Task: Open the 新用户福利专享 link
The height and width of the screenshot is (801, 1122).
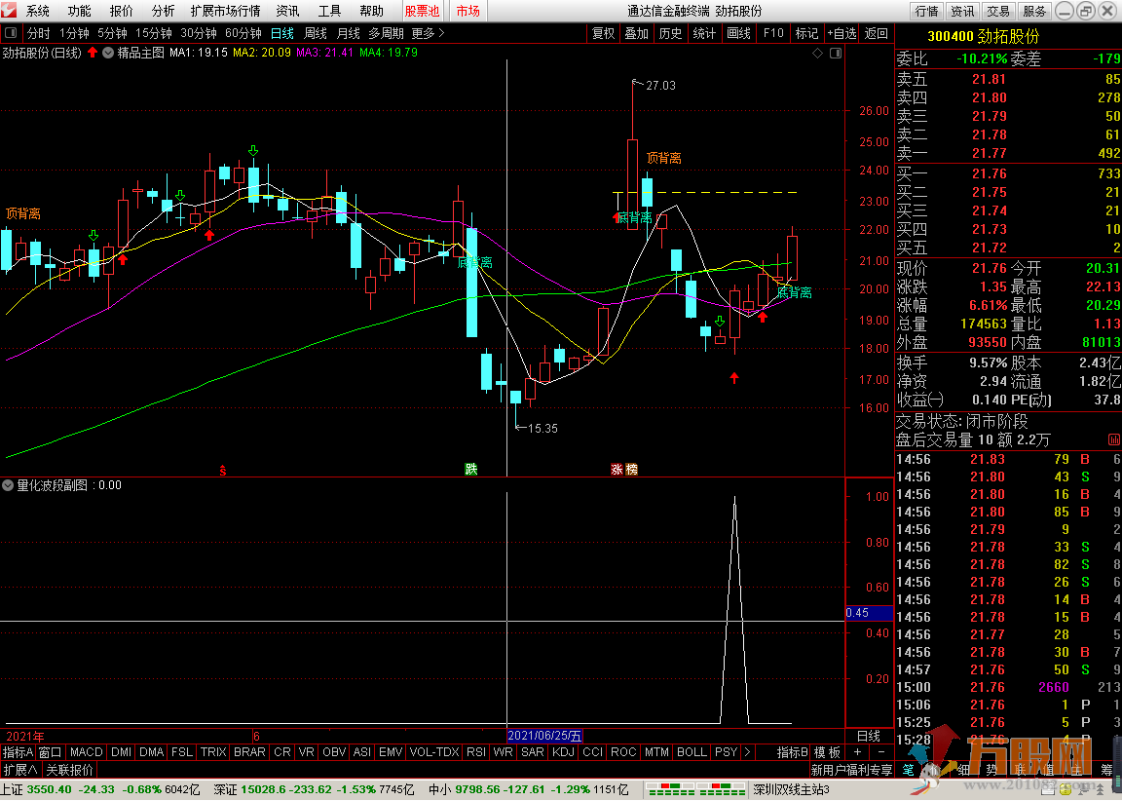Action: [851, 770]
